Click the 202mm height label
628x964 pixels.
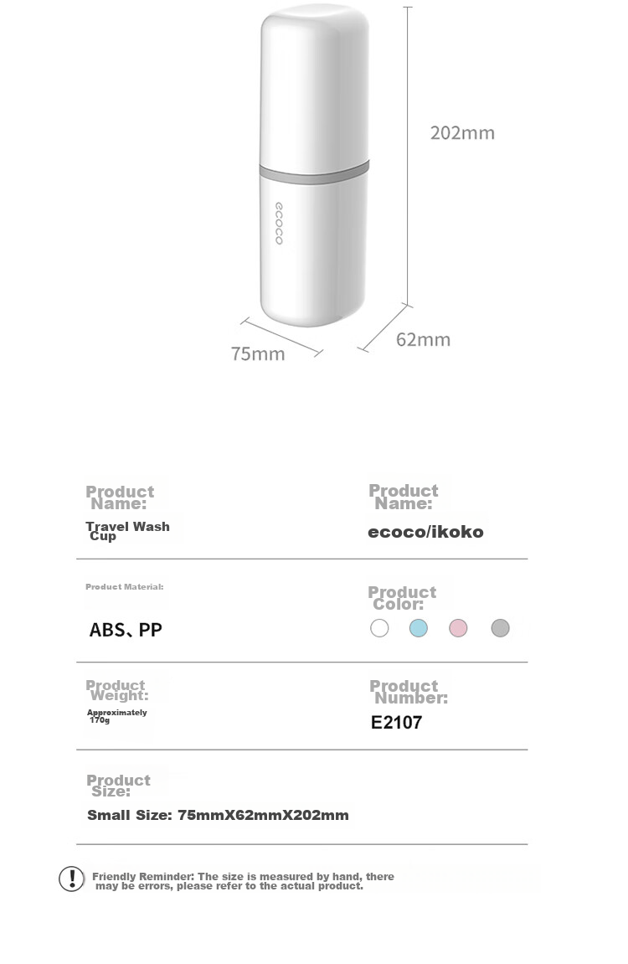(462, 133)
